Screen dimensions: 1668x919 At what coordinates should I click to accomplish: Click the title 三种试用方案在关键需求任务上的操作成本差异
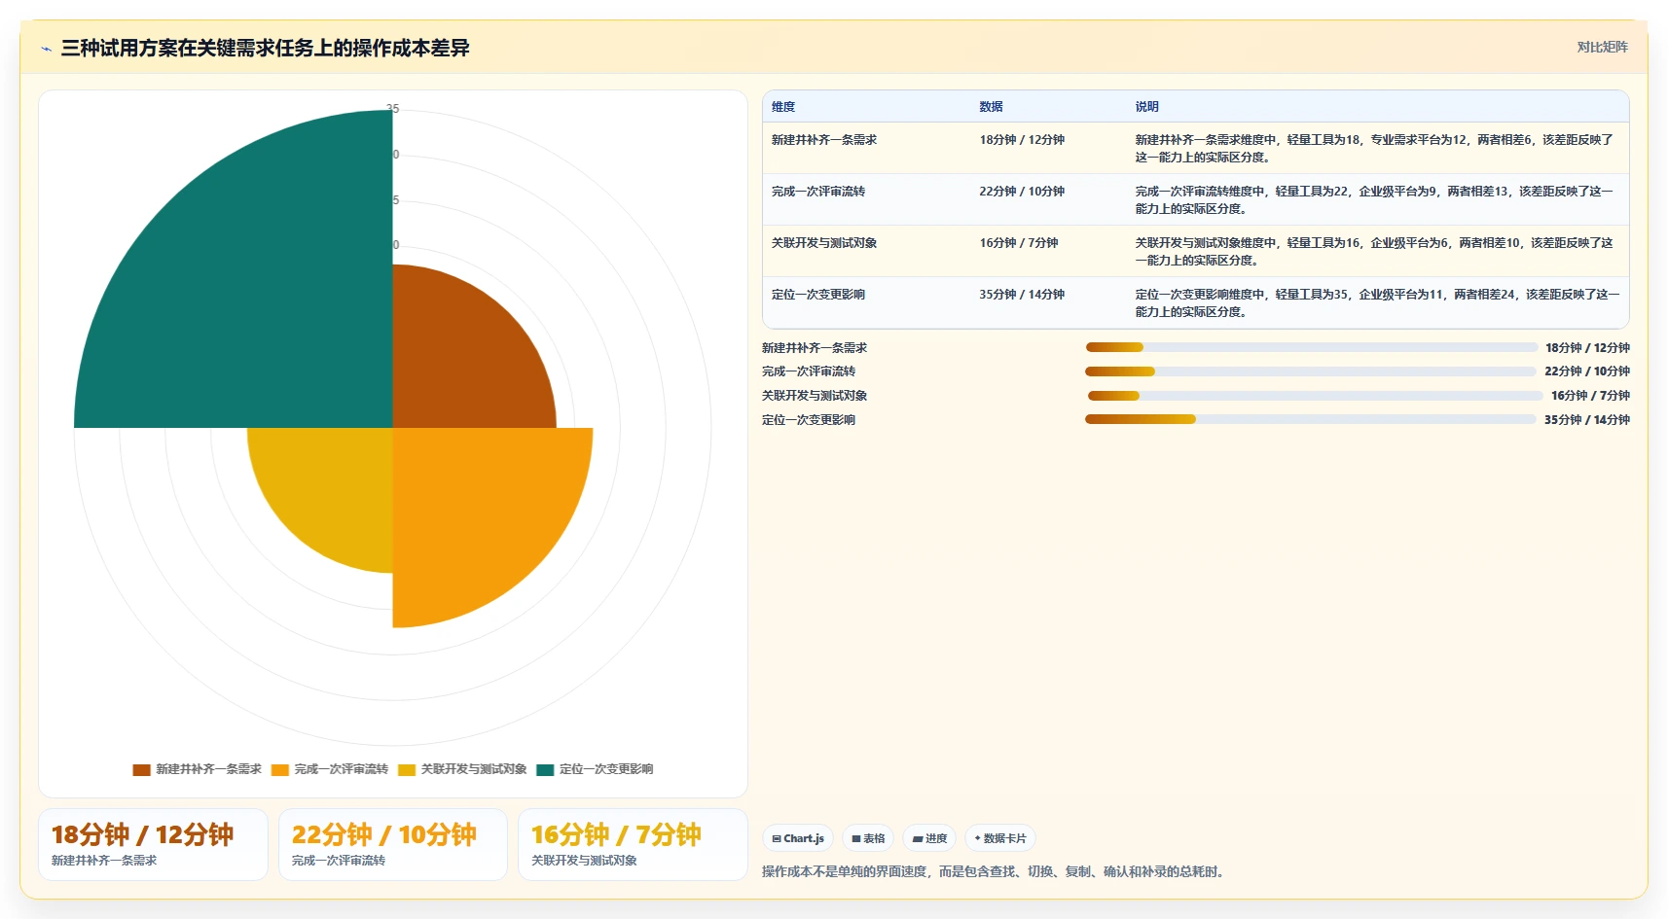[266, 48]
